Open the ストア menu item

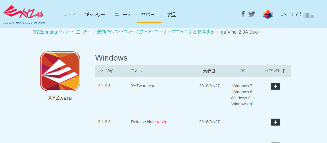(70, 15)
